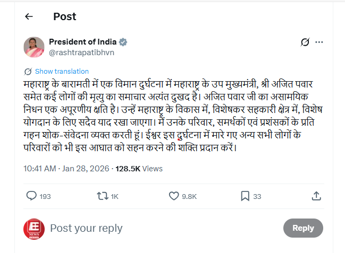
Task: Bookmark this post
Action: (245, 196)
